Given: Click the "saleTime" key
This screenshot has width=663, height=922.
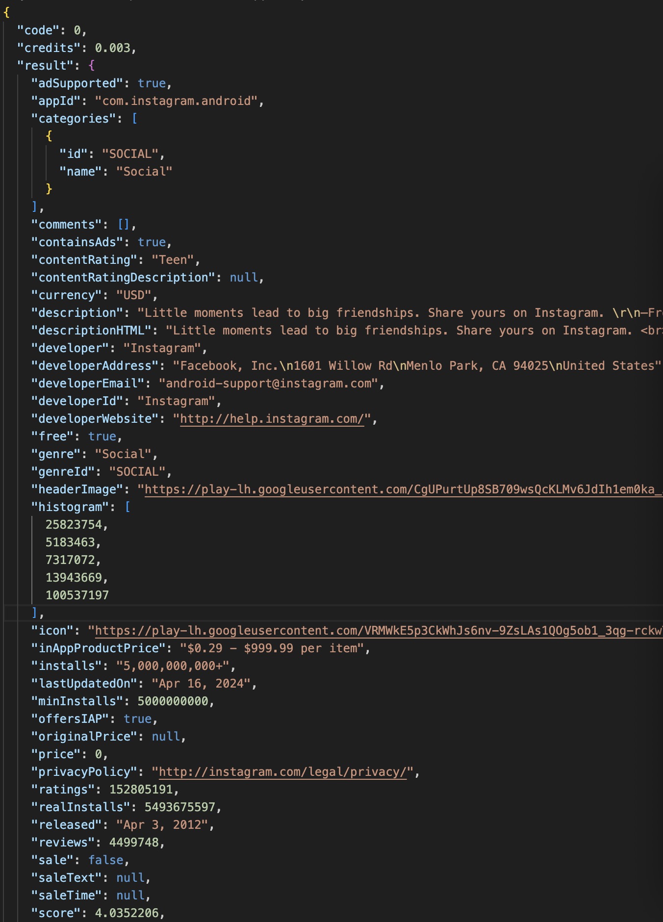Looking at the screenshot, I should (67, 896).
